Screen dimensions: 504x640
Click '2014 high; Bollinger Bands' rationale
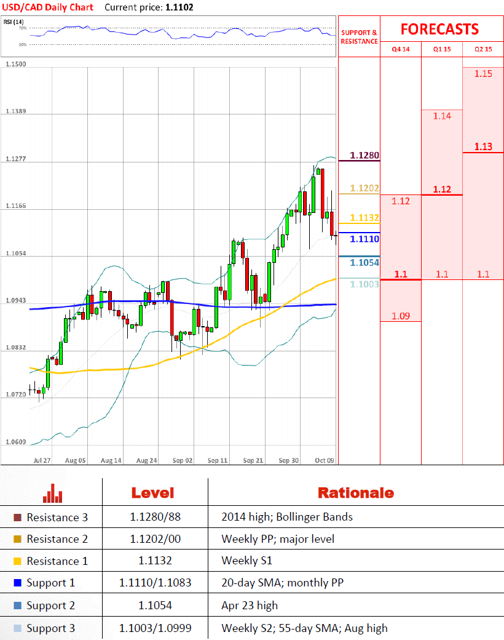point(287,517)
